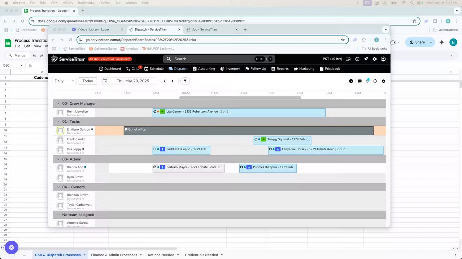Open the advanced search icon

pyautogui.click(x=348, y=59)
